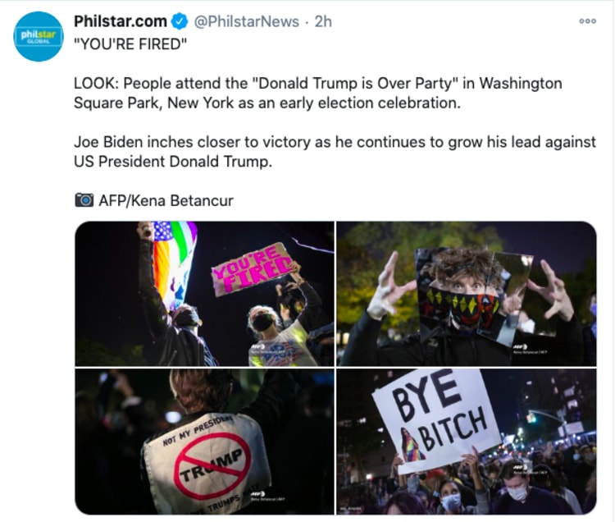Open the 'Not My President' jacket photo
The image size is (615, 522).
(204, 442)
